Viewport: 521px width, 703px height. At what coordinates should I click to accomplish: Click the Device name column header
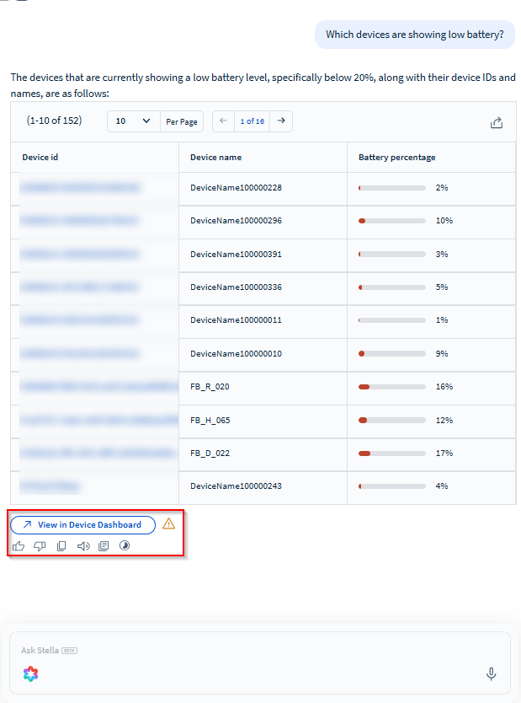pos(215,158)
